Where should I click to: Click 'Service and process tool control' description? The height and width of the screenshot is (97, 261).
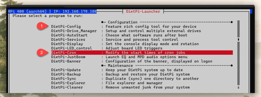pos(142,40)
